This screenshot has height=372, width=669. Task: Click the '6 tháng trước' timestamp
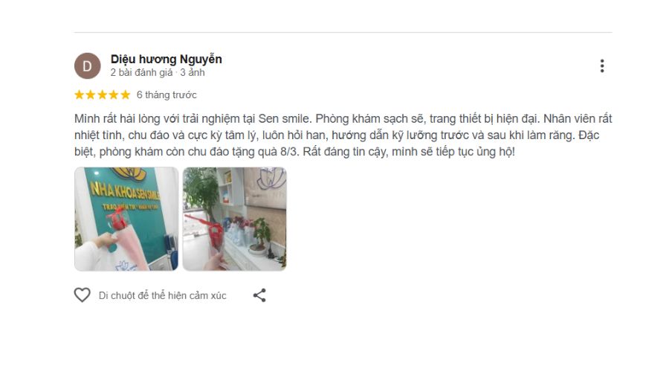(x=167, y=94)
